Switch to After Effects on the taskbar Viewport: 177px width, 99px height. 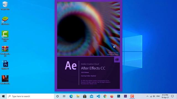coord(125,96)
